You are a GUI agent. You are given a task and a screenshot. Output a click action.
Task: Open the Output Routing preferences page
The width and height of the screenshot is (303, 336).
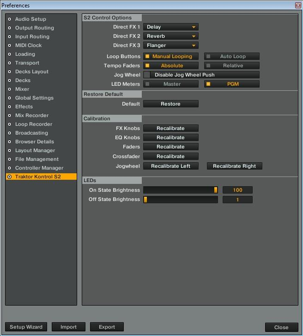41,28
